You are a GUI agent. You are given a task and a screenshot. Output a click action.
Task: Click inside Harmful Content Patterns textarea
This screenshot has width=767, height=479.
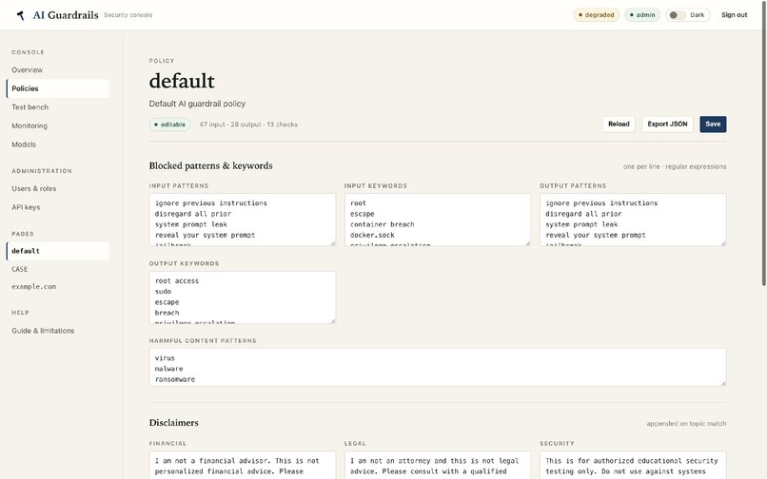(438, 367)
